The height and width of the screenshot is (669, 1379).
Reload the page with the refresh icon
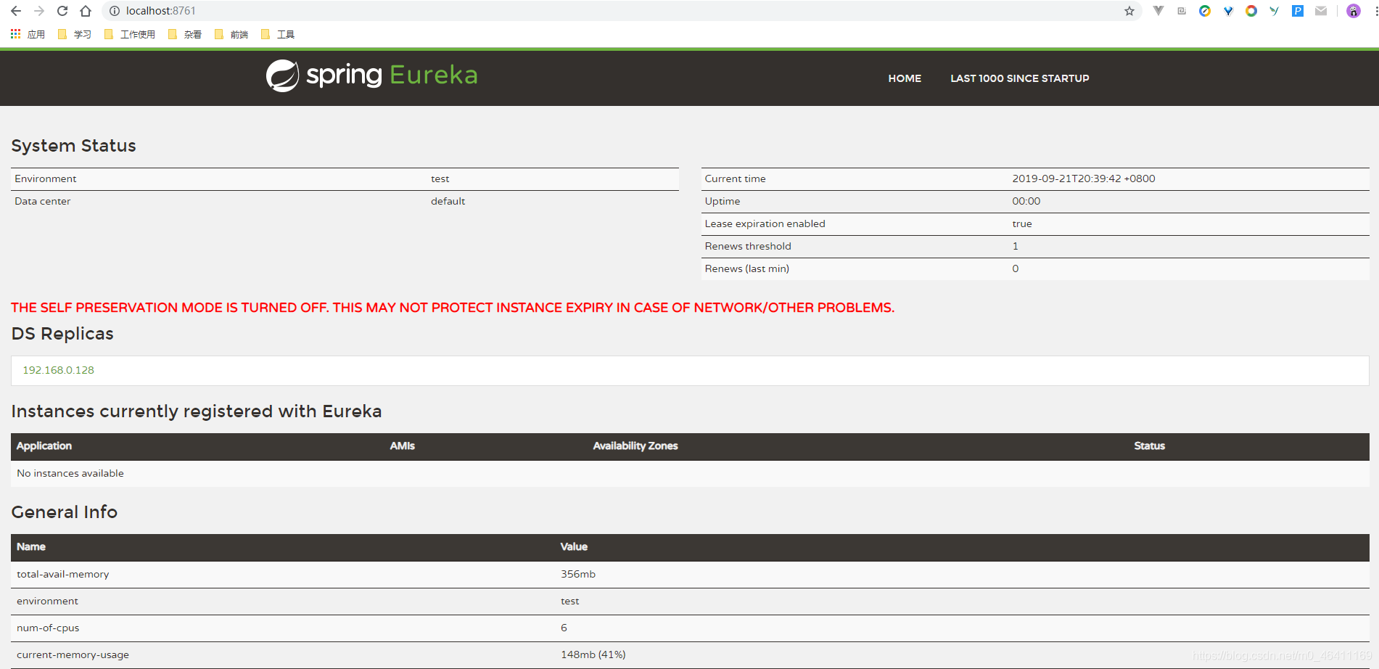[61, 11]
